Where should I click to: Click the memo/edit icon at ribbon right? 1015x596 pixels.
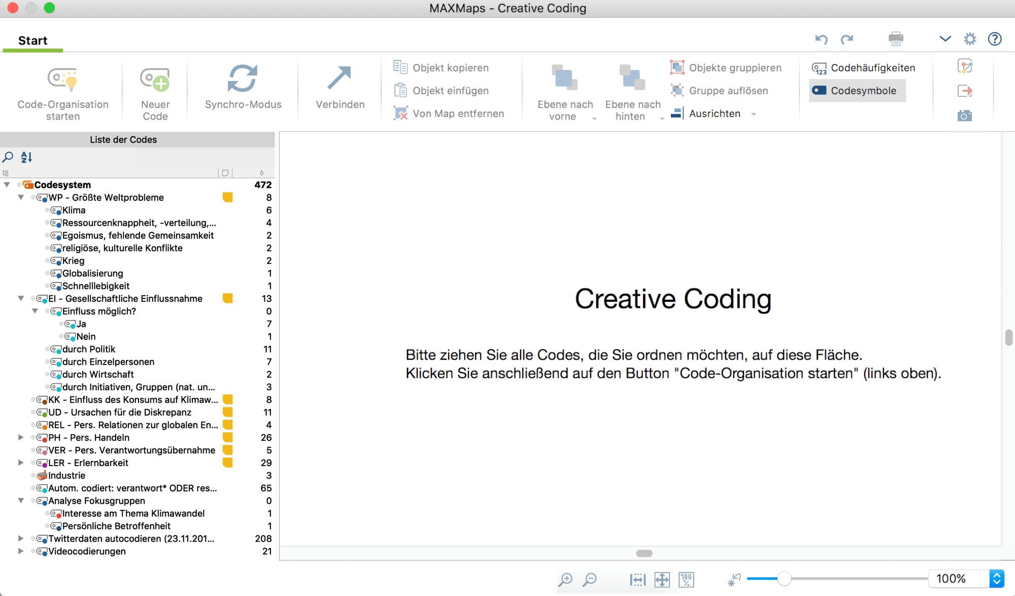(965, 66)
